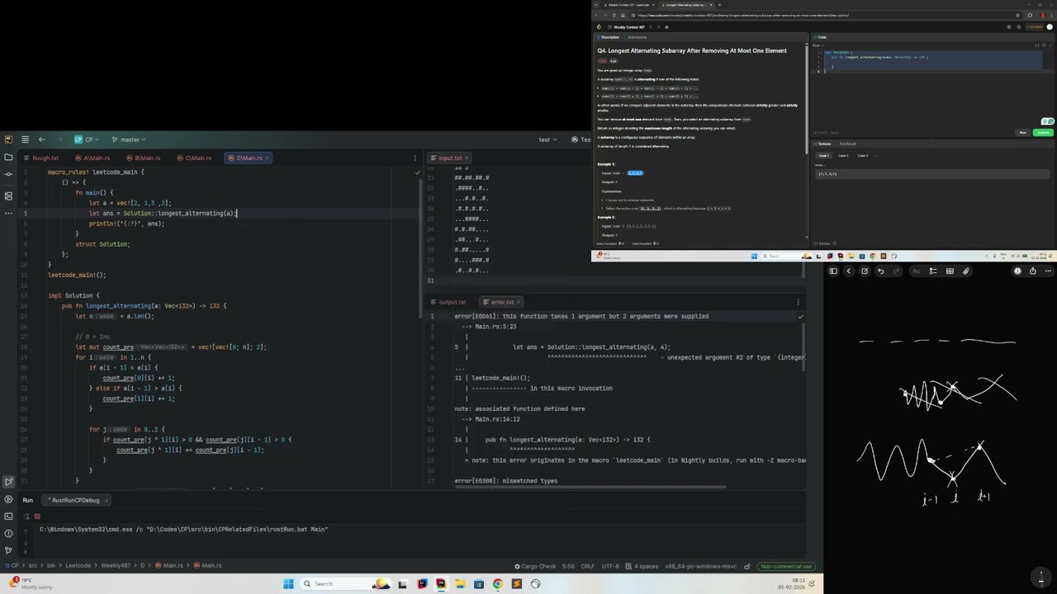Click the attachment paperclip in note toolbar
1057x594 pixels.
[966, 271]
